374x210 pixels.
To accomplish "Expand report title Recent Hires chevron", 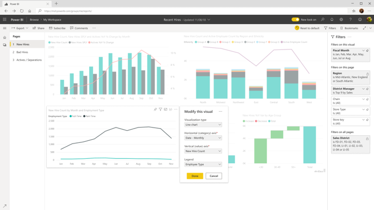I will 209,20.
